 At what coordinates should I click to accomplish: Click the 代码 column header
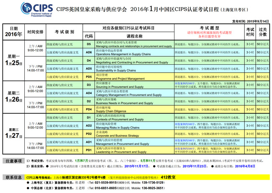(x=89, y=36)
